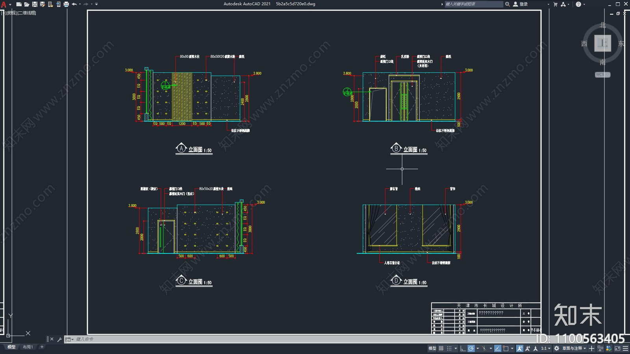Toggle auto-add annotation scales icon
630x354 pixels.
pyautogui.click(x=528, y=348)
